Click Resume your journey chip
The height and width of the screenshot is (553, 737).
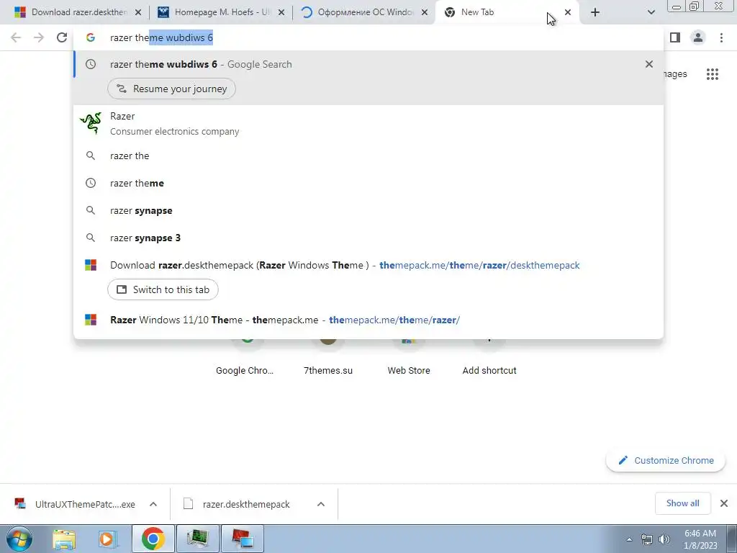pyautogui.click(x=171, y=89)
